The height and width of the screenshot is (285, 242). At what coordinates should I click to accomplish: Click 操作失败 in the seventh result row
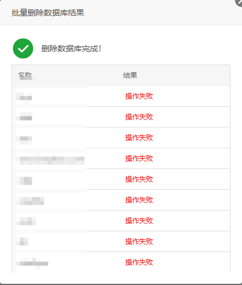pos(139,220)
